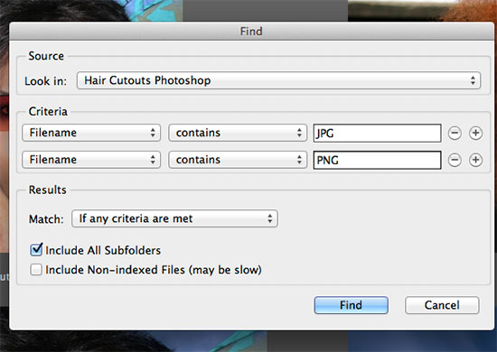This screenshot has width=497, height=352.
Task: Open the Filename dropdown in JPG row
Action: [91, 133]
